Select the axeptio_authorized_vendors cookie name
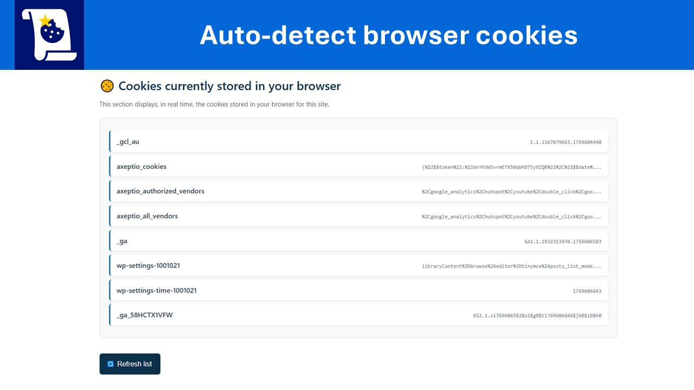 160,191
